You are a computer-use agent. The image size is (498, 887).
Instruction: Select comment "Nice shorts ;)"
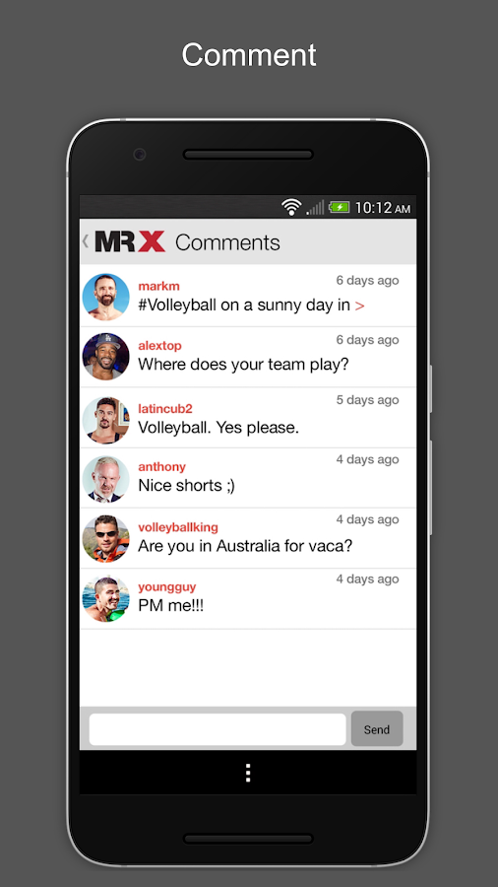[186, 485]
